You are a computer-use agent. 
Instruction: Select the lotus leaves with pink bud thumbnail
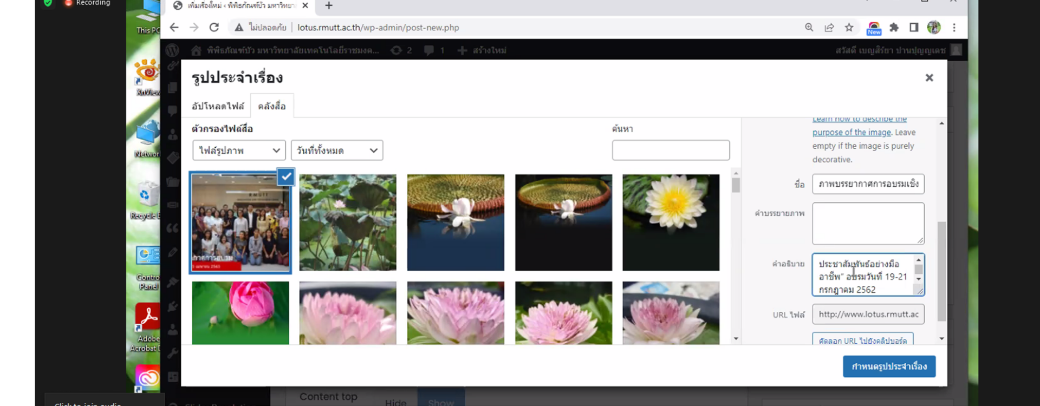click(x=348, y=222)
